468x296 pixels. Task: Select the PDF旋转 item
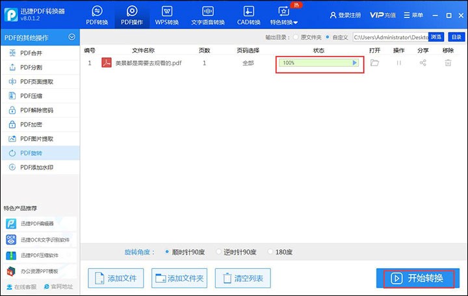[40, 153]
